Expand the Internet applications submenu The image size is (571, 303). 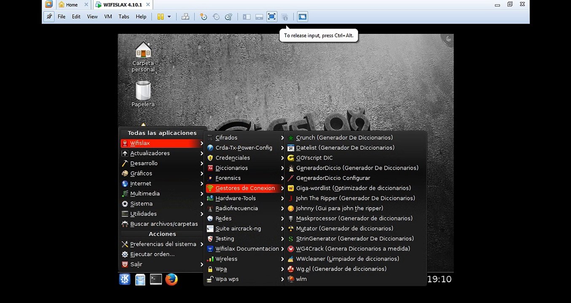162,183
